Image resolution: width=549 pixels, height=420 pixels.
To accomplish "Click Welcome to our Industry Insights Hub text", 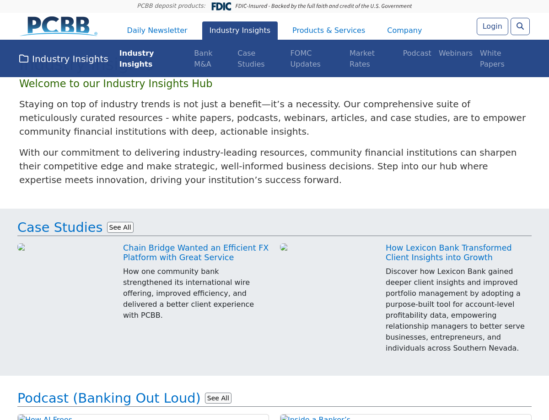I will 116,84.
